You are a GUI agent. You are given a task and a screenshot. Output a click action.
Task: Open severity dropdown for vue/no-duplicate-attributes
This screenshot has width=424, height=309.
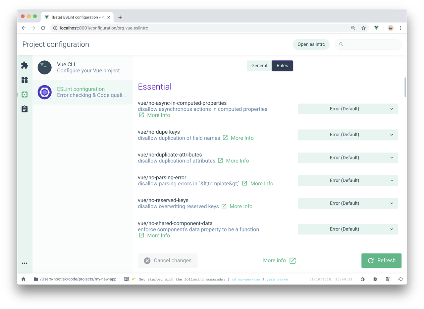pyautogui.click(x=348, y=157)
